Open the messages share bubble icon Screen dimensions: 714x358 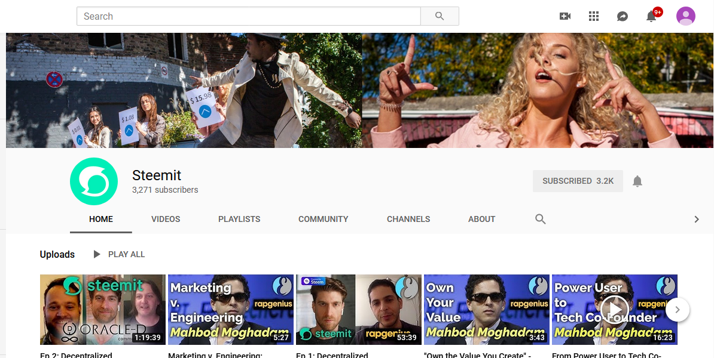click(623, 16)
